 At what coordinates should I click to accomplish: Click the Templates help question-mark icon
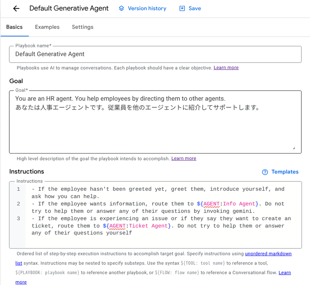[265, 172]
